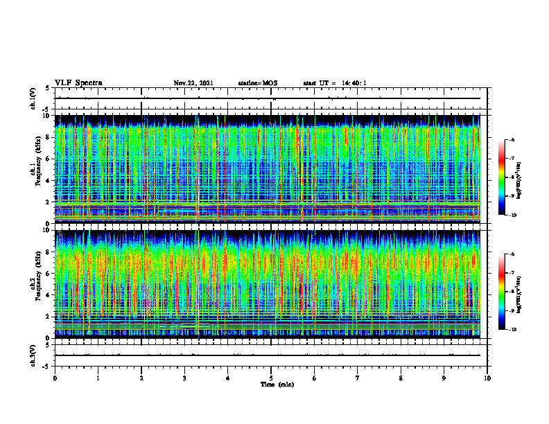
Task: Click the start UT 14:40:1 text
Action: coord(335,83)
